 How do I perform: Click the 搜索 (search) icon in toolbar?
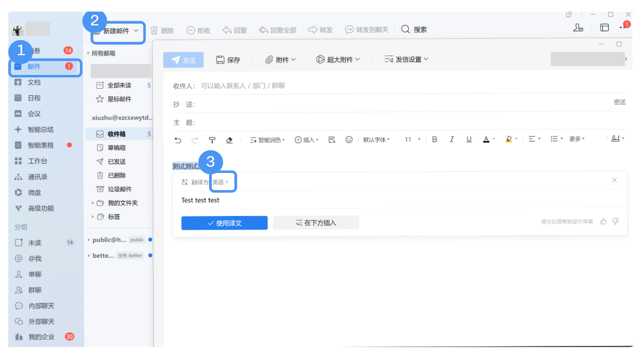point(404,30)
